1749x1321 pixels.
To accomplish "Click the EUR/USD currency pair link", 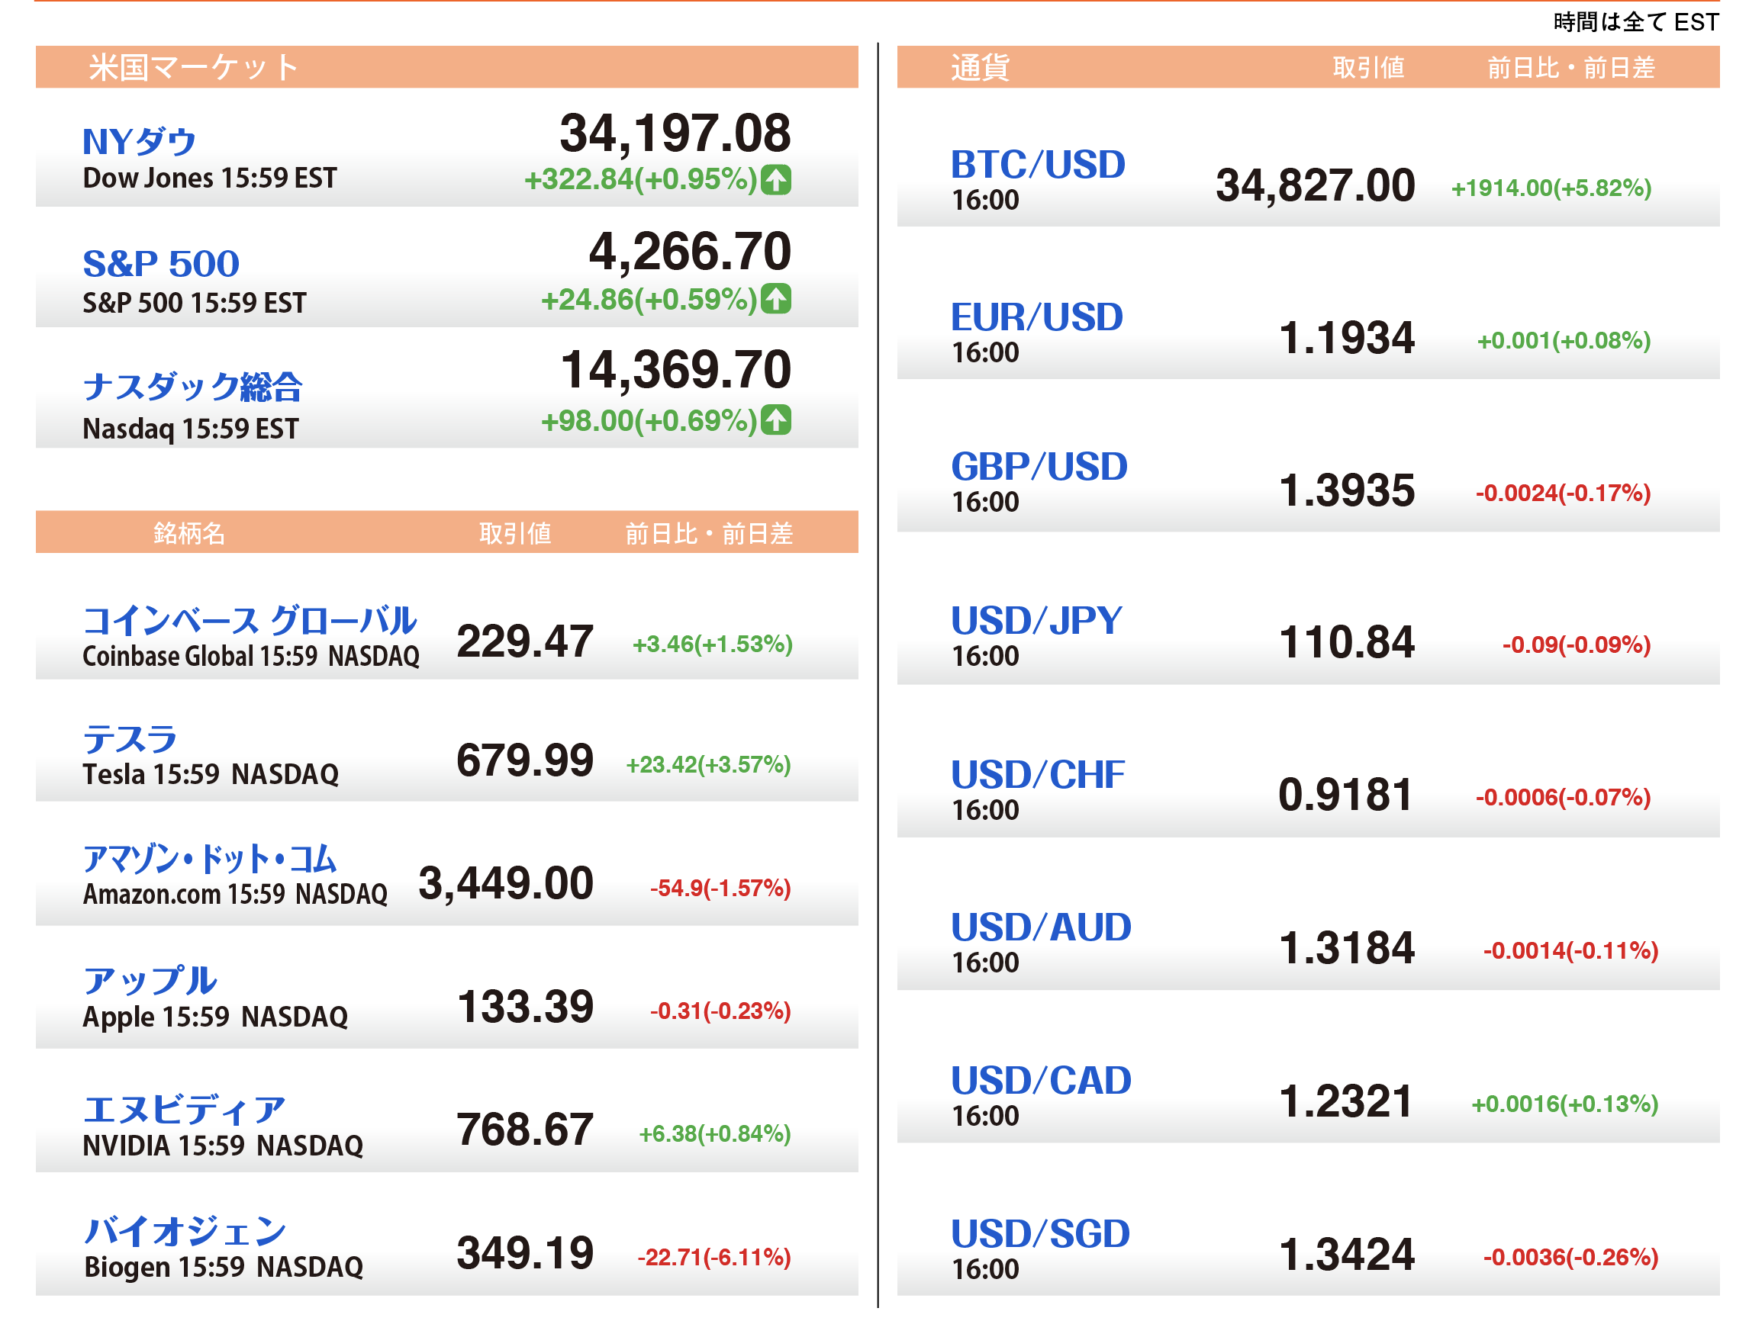I will pyautogui.click(x=1036, y=317).
